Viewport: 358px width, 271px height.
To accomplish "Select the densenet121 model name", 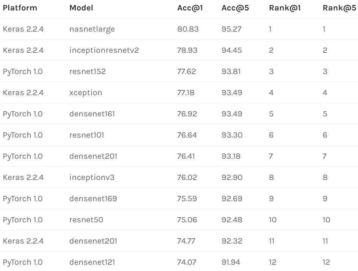I will pyautogui.click(x=92, y=262).
